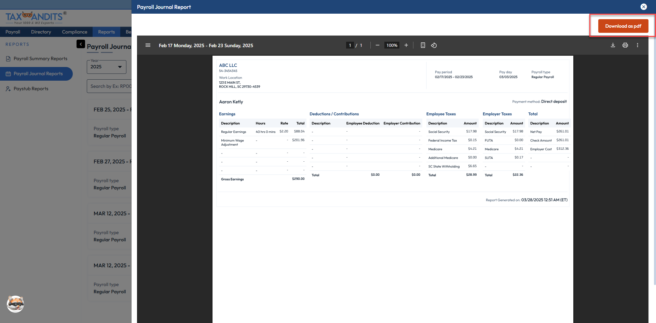Collapse the sidebar with the chevron button

click(81, 44)
